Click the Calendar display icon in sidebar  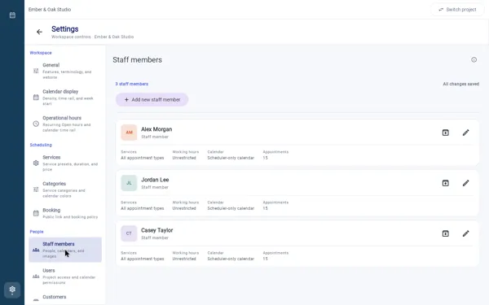point(36,98)
